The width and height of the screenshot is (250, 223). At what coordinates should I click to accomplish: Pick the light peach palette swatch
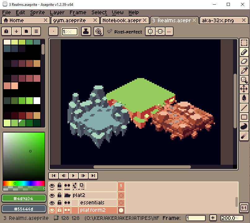point(15,86)
